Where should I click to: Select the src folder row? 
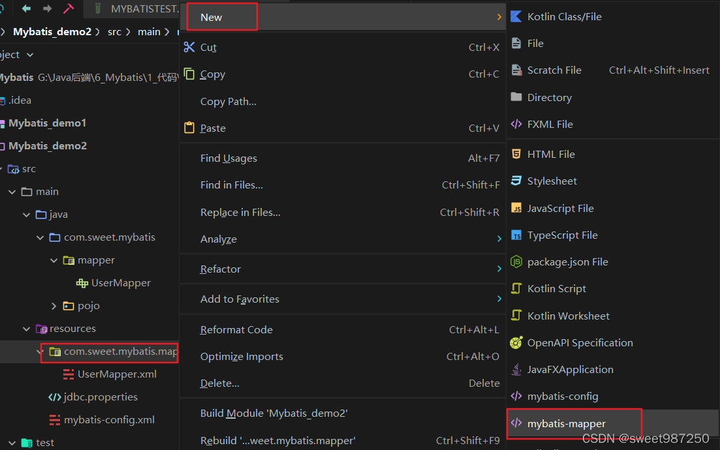[x=89, y=169]
